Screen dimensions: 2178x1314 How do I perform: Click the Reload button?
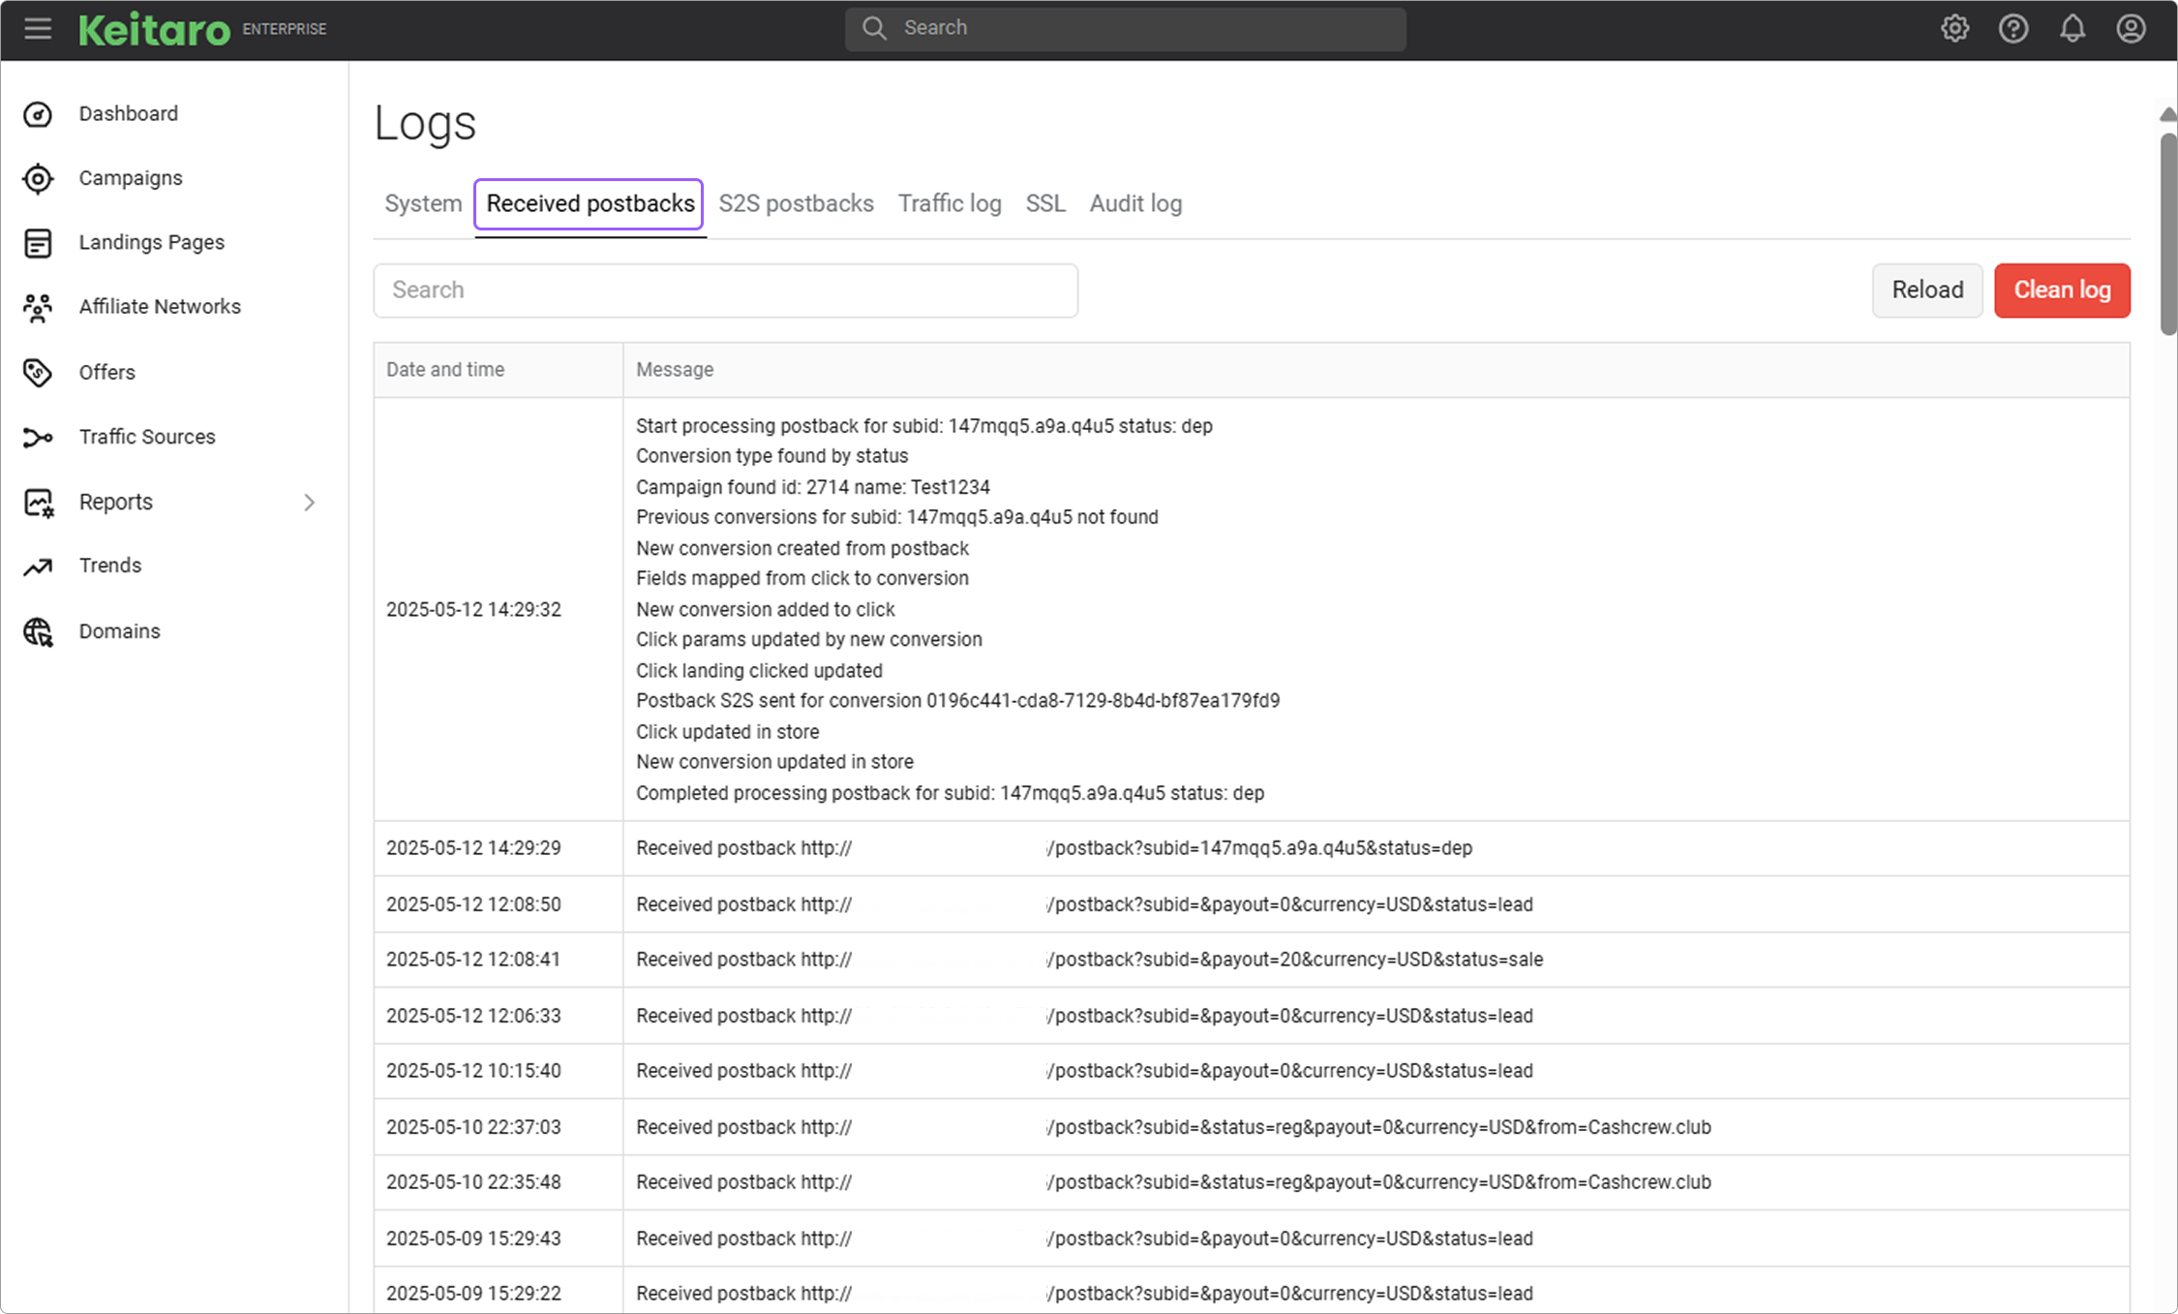click(x=1927, y=290)
